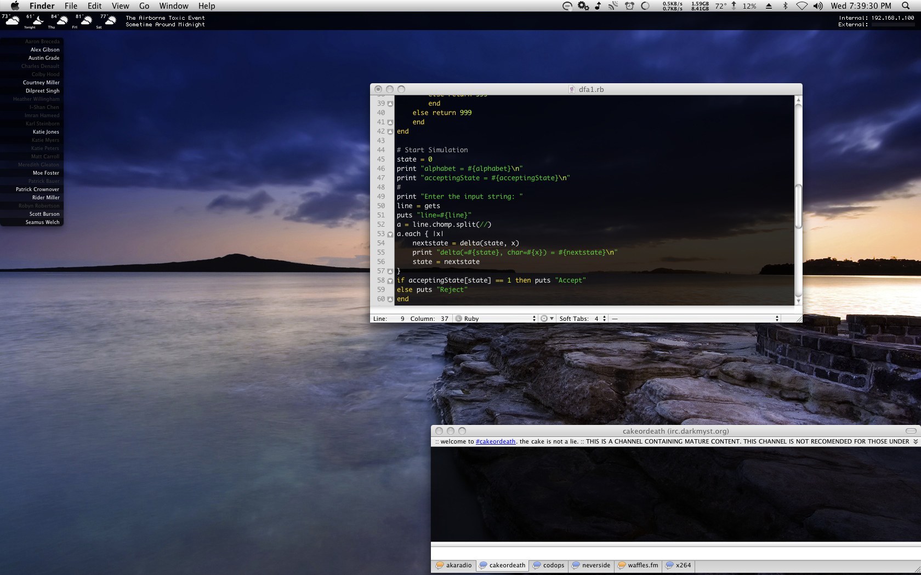
Task: Switch to the akaradio tab
Action: point(453,565)
